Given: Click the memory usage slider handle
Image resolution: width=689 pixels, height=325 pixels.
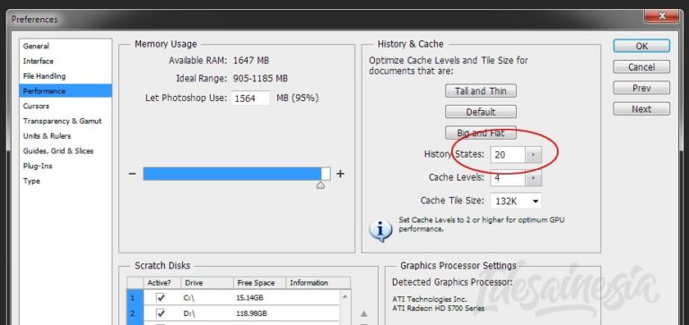Looking at the screenshot, I should pyautogui.click(x=321, y=185).
